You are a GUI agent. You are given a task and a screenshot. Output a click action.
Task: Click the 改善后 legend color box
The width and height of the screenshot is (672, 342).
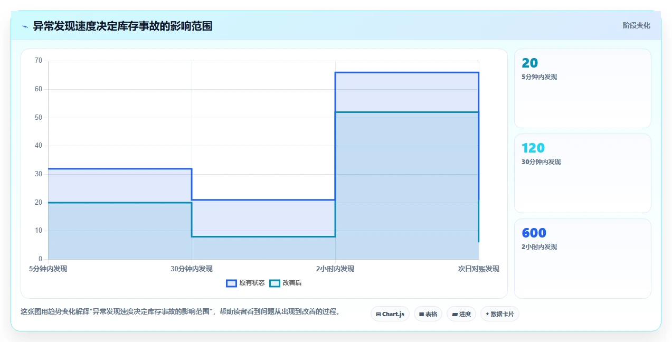tap(275, 283)
